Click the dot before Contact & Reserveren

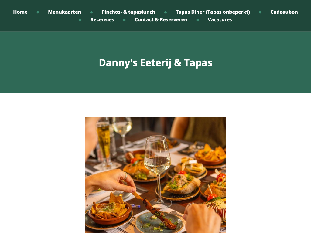pos(124,20)
